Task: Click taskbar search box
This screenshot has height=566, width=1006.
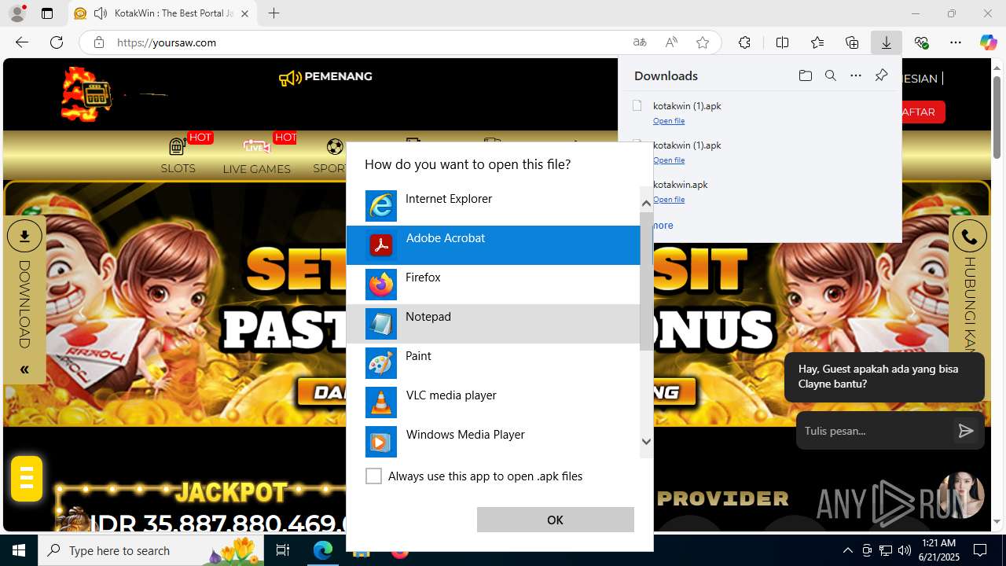Action: 151,550
